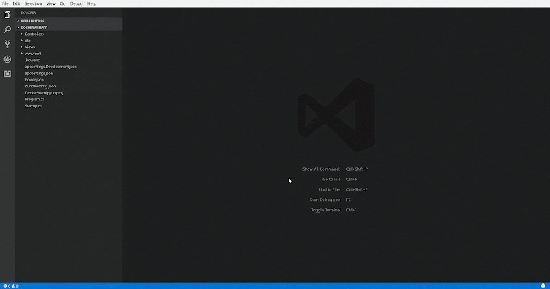Click the Ctrl+P shortcut label
The height and width of the screenshot is (289, 550).
click(352, 179)
